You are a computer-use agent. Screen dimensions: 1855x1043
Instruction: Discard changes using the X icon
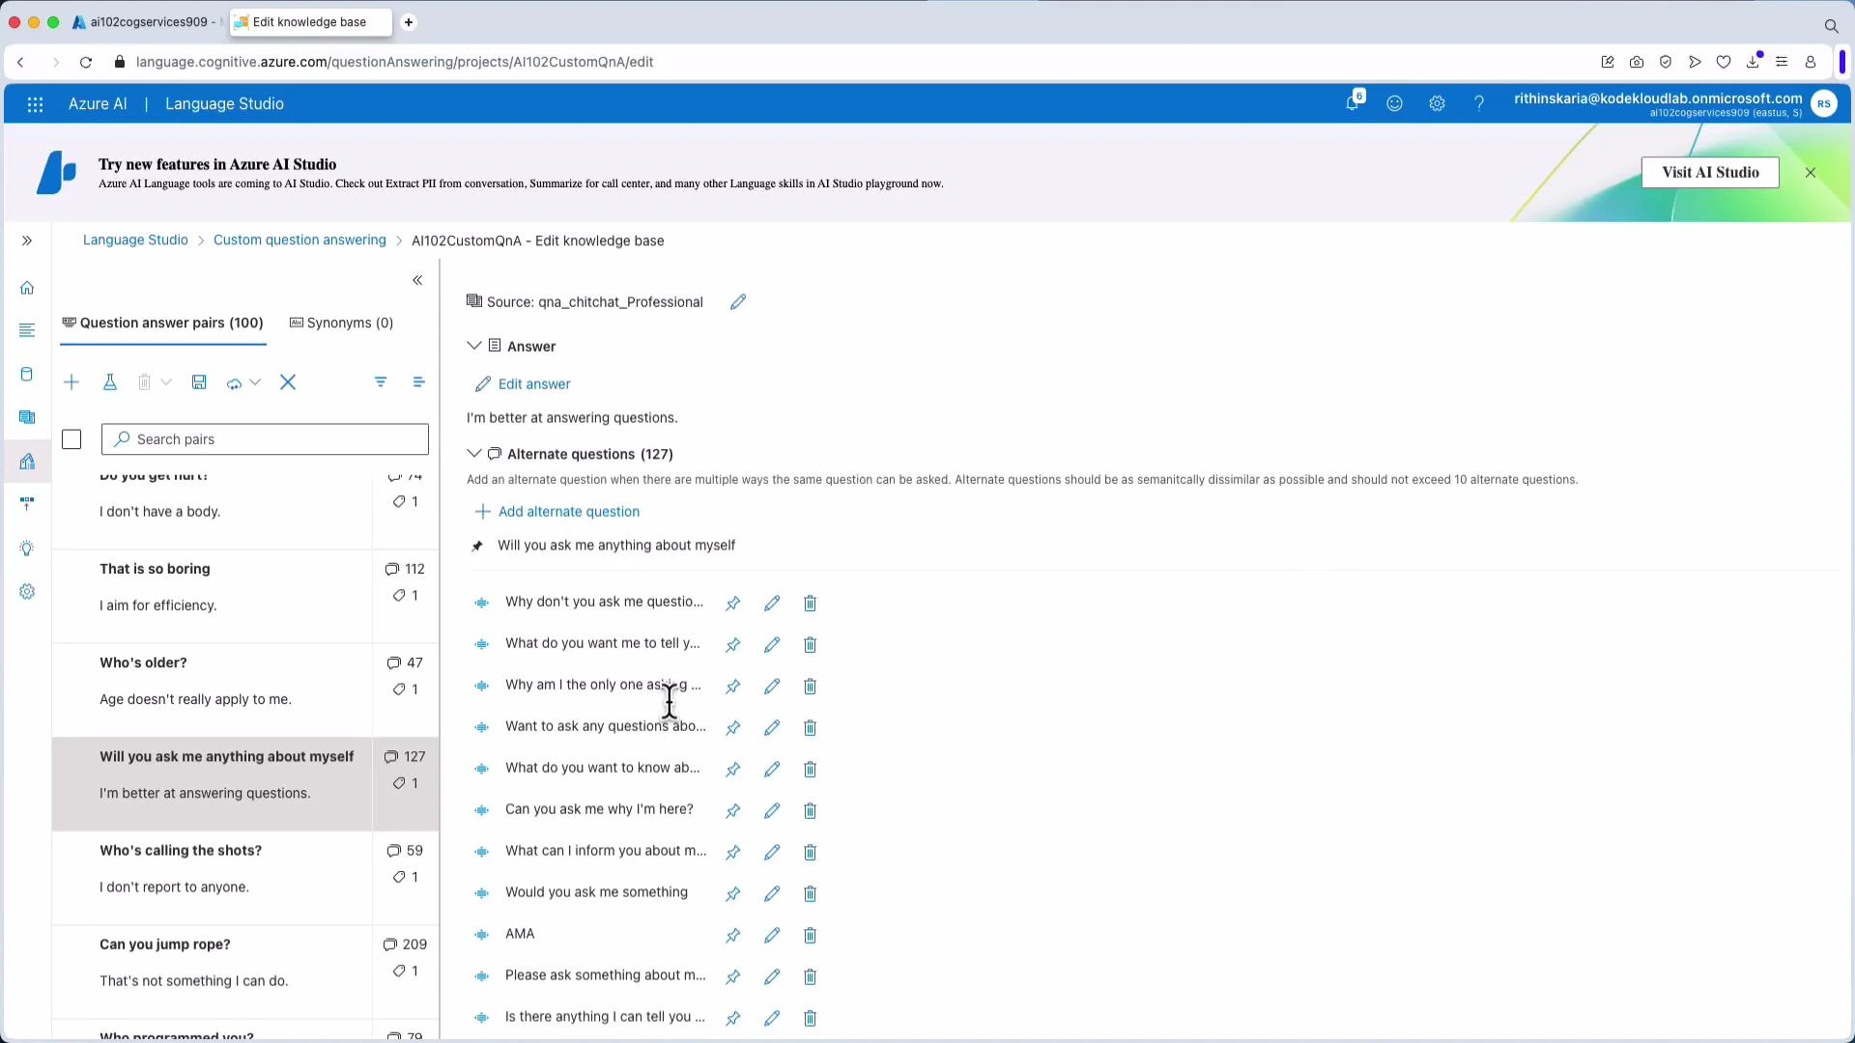point(288,381)
